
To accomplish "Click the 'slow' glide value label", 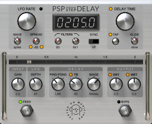I will coord(134,47).
